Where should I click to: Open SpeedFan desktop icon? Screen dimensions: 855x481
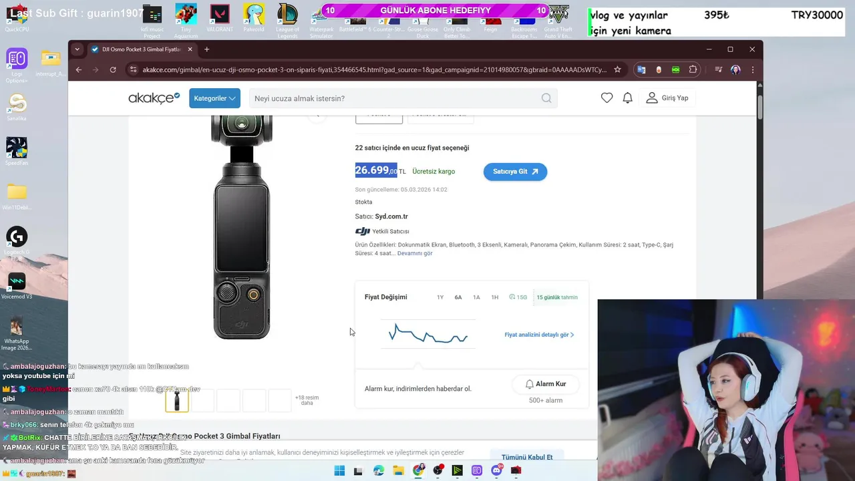click(x=17, y=151)
